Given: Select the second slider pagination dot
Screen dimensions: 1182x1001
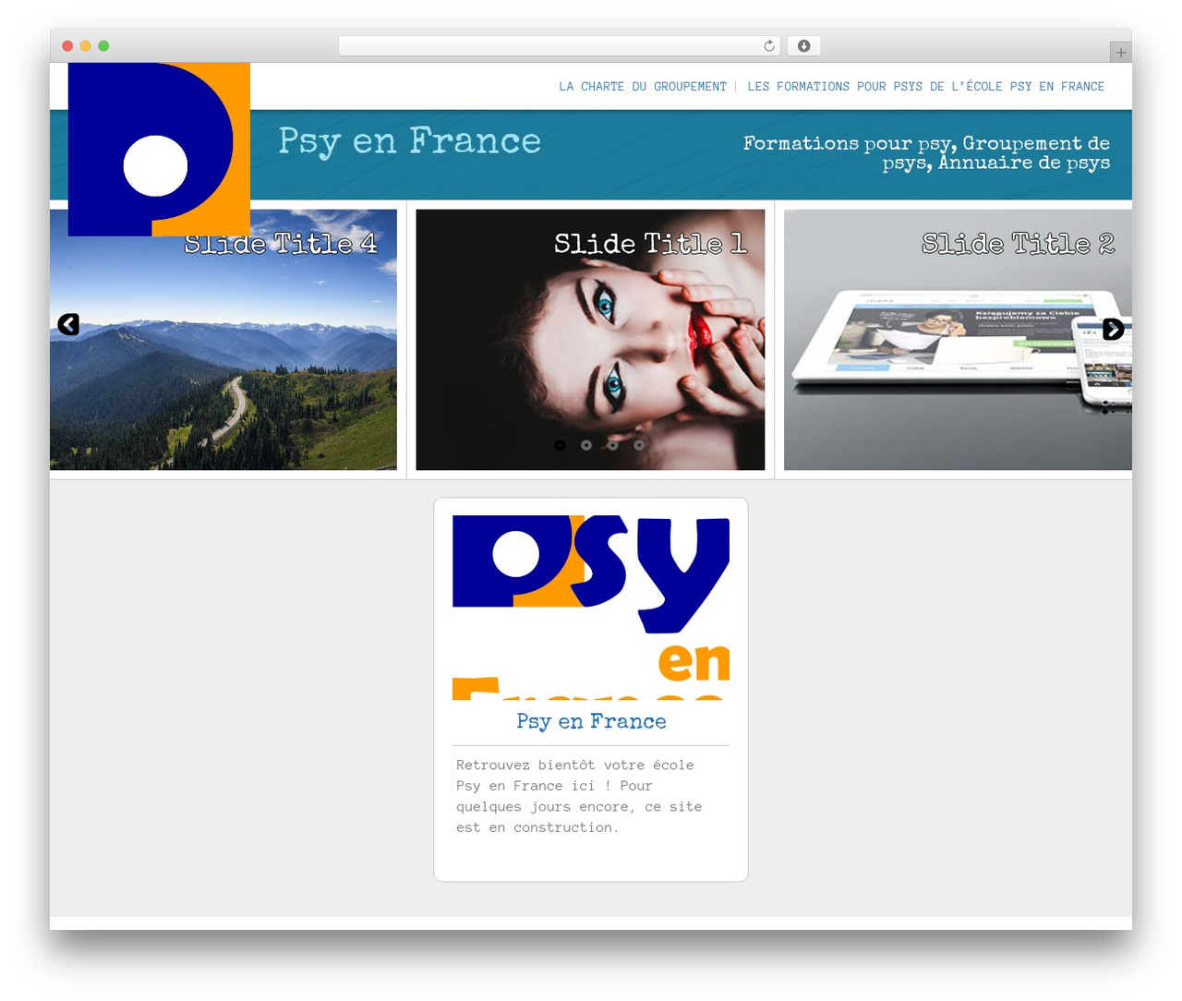Looking at the screenshot, I should click(586, 445).
